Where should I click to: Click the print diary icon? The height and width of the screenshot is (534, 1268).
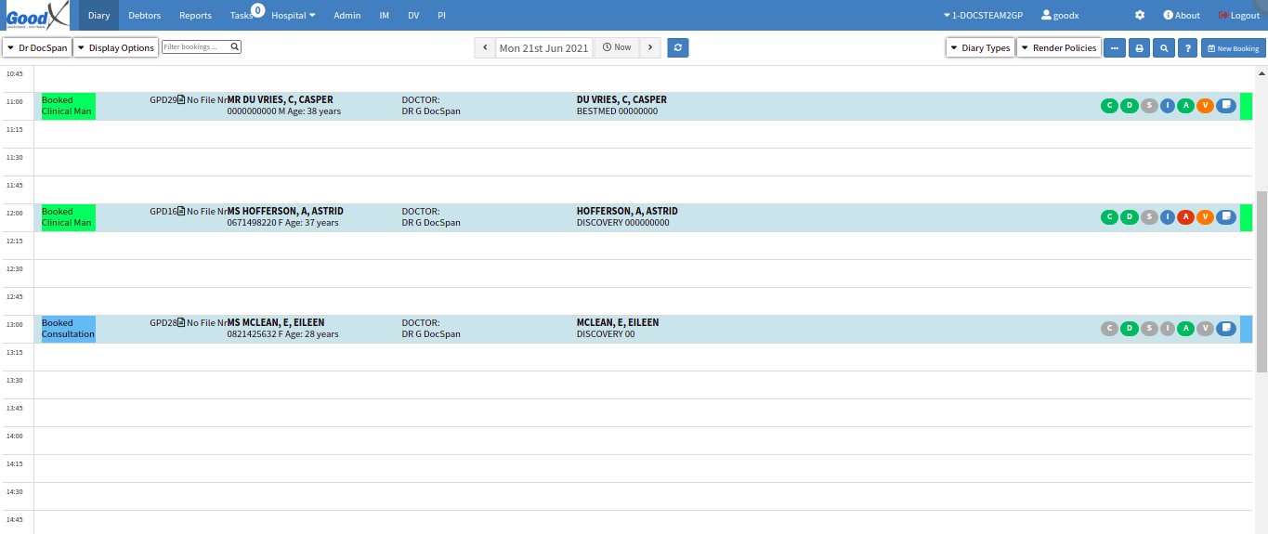[1140, 48]
